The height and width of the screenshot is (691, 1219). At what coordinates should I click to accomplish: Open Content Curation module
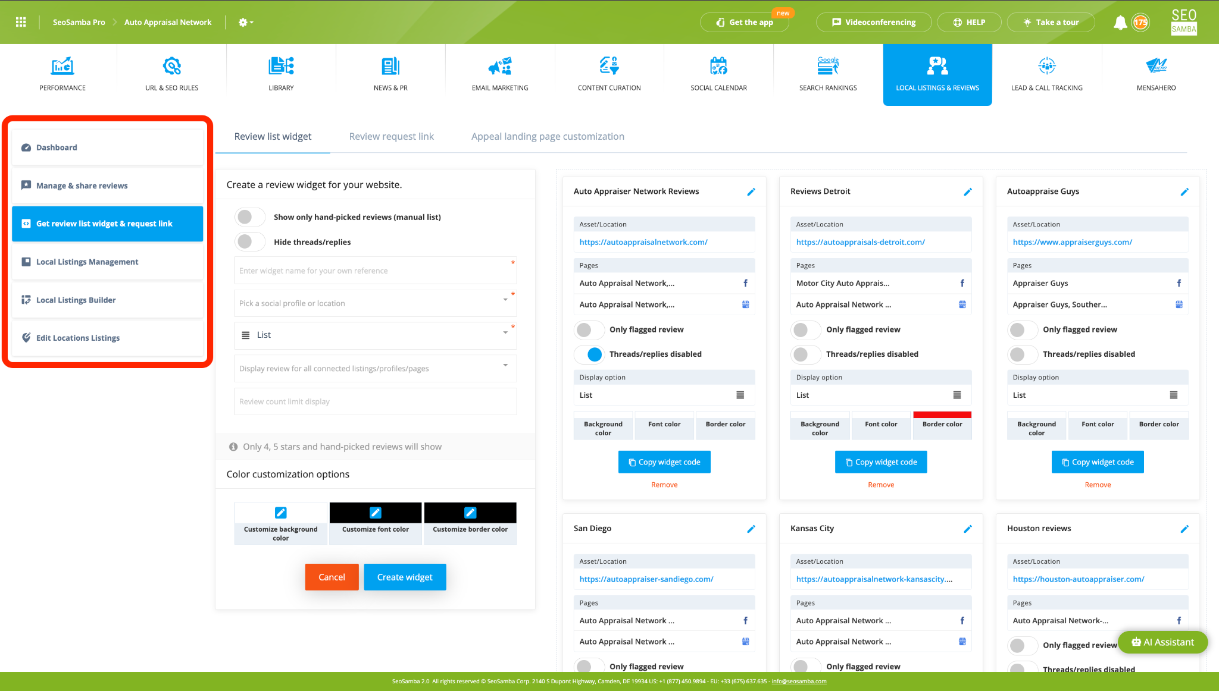click(x=609, y=74)
